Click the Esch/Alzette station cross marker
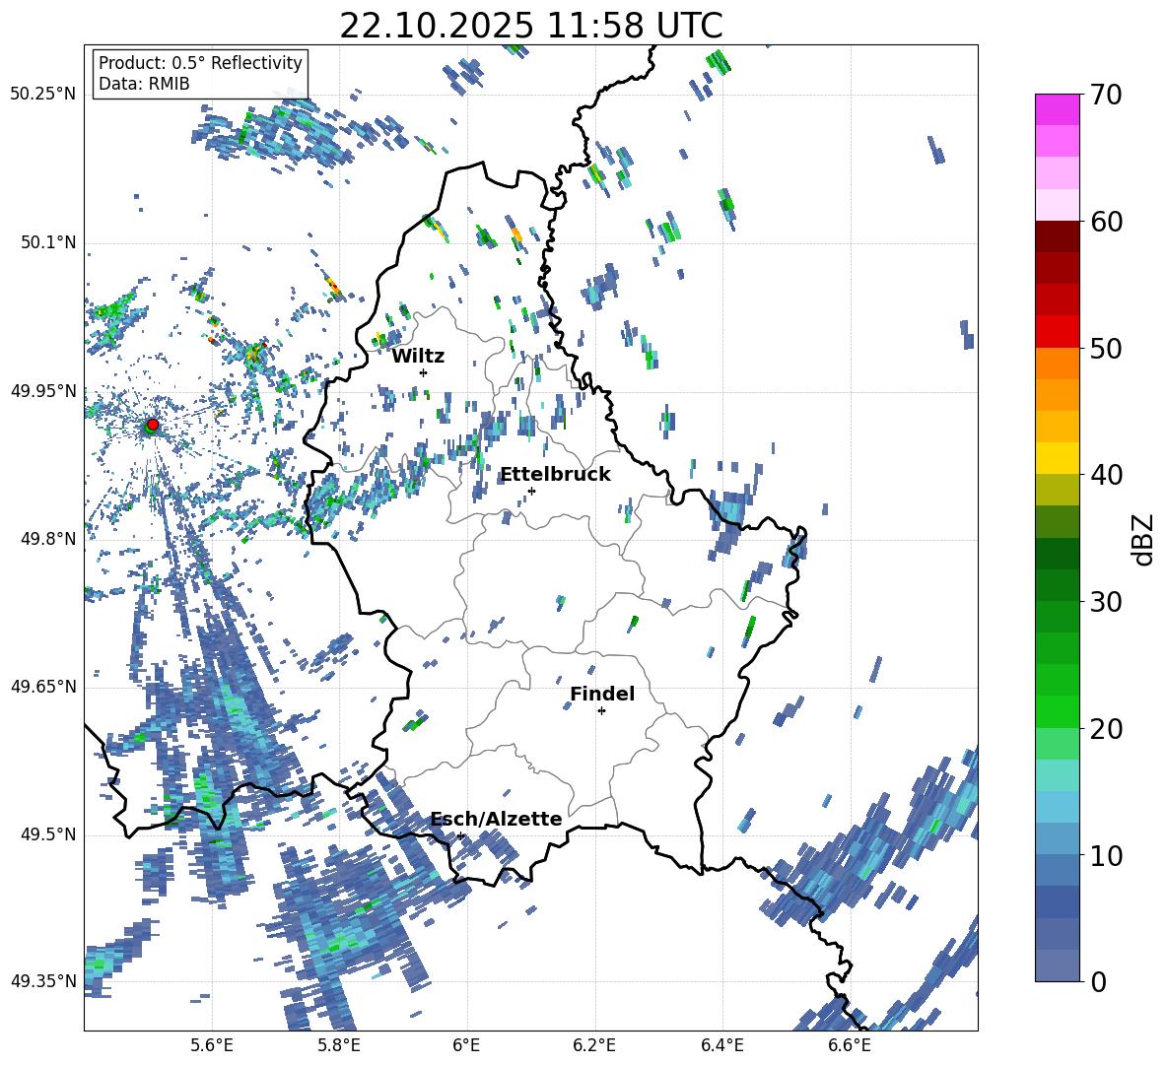 (x=460, y=835)
